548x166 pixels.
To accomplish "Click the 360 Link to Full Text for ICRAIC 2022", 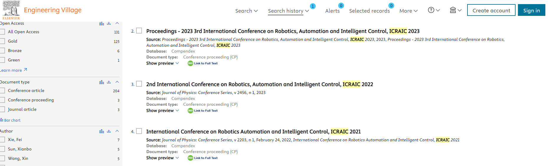I will pos(203,111).
